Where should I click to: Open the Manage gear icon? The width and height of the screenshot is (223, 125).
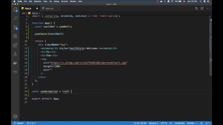pyautogui.click(x=15, y=116)
